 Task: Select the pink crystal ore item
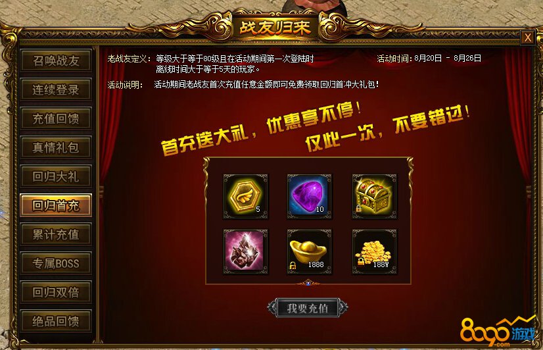click(245, 251)
